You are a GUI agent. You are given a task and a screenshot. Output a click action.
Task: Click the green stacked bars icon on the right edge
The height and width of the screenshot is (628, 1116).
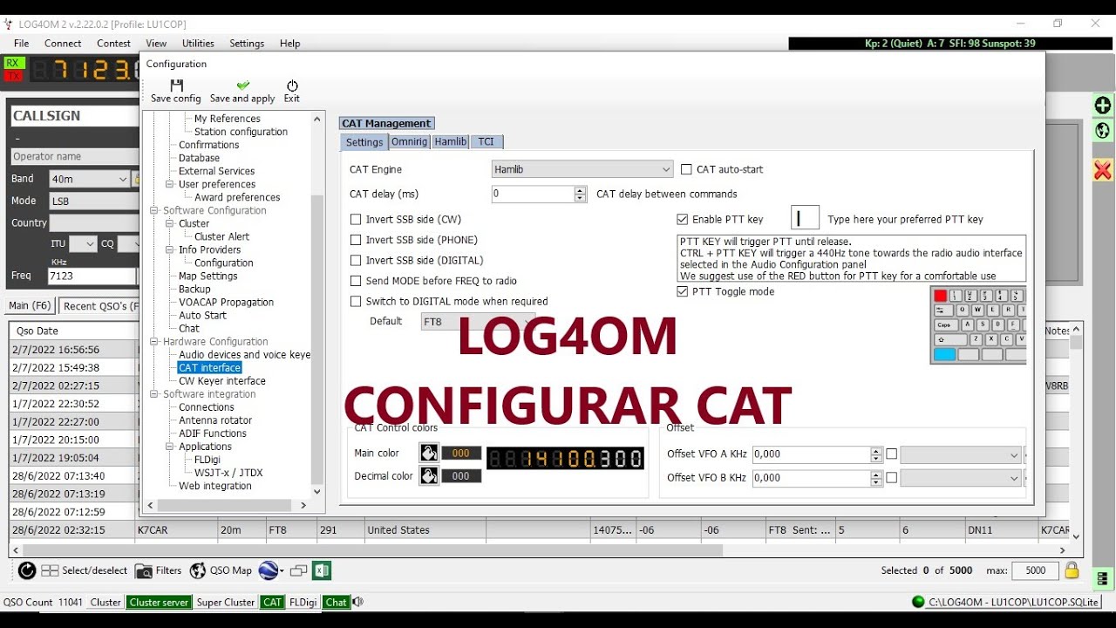(x=1103, y=578)
